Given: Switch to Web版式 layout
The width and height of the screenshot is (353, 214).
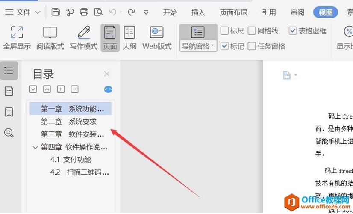Looking at the screenshot, I should click(157, 38).
